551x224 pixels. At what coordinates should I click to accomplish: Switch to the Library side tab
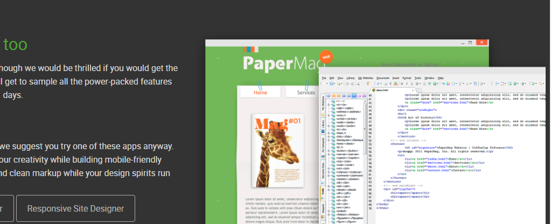(x=323, y=127)
